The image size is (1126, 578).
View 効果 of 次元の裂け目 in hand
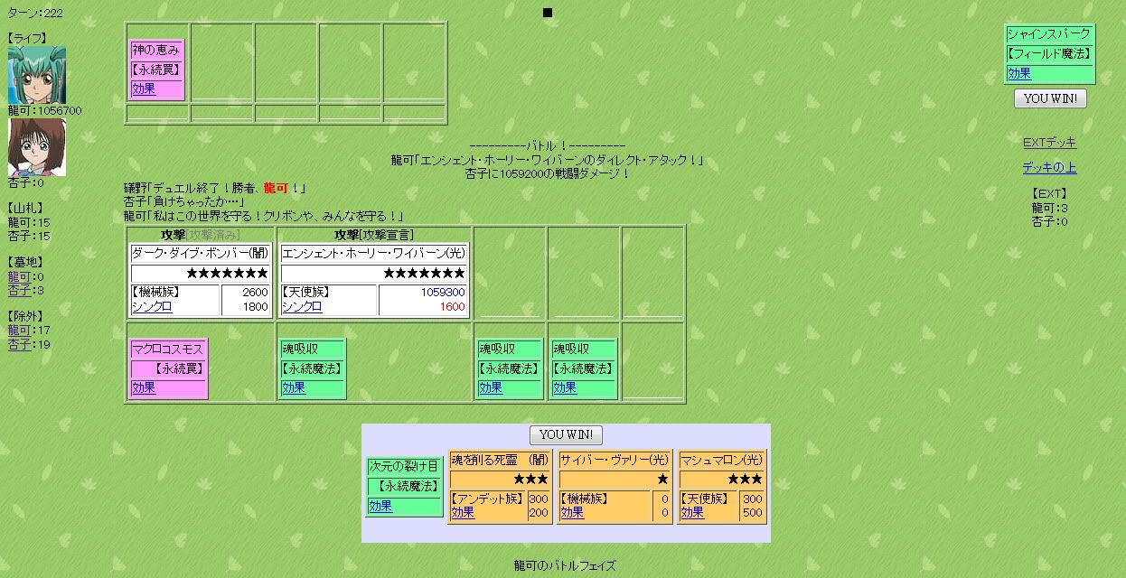pyautogui.click(x=380, y=506)
